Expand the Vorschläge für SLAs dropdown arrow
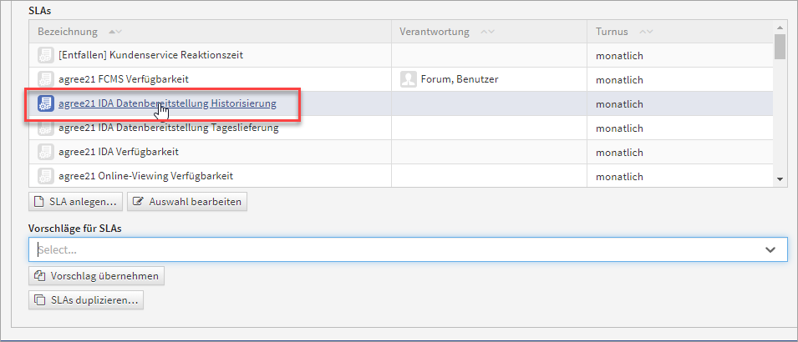Screen dimensions: 798x342 770,249
